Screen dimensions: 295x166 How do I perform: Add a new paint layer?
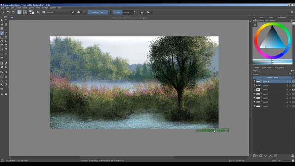254,156
